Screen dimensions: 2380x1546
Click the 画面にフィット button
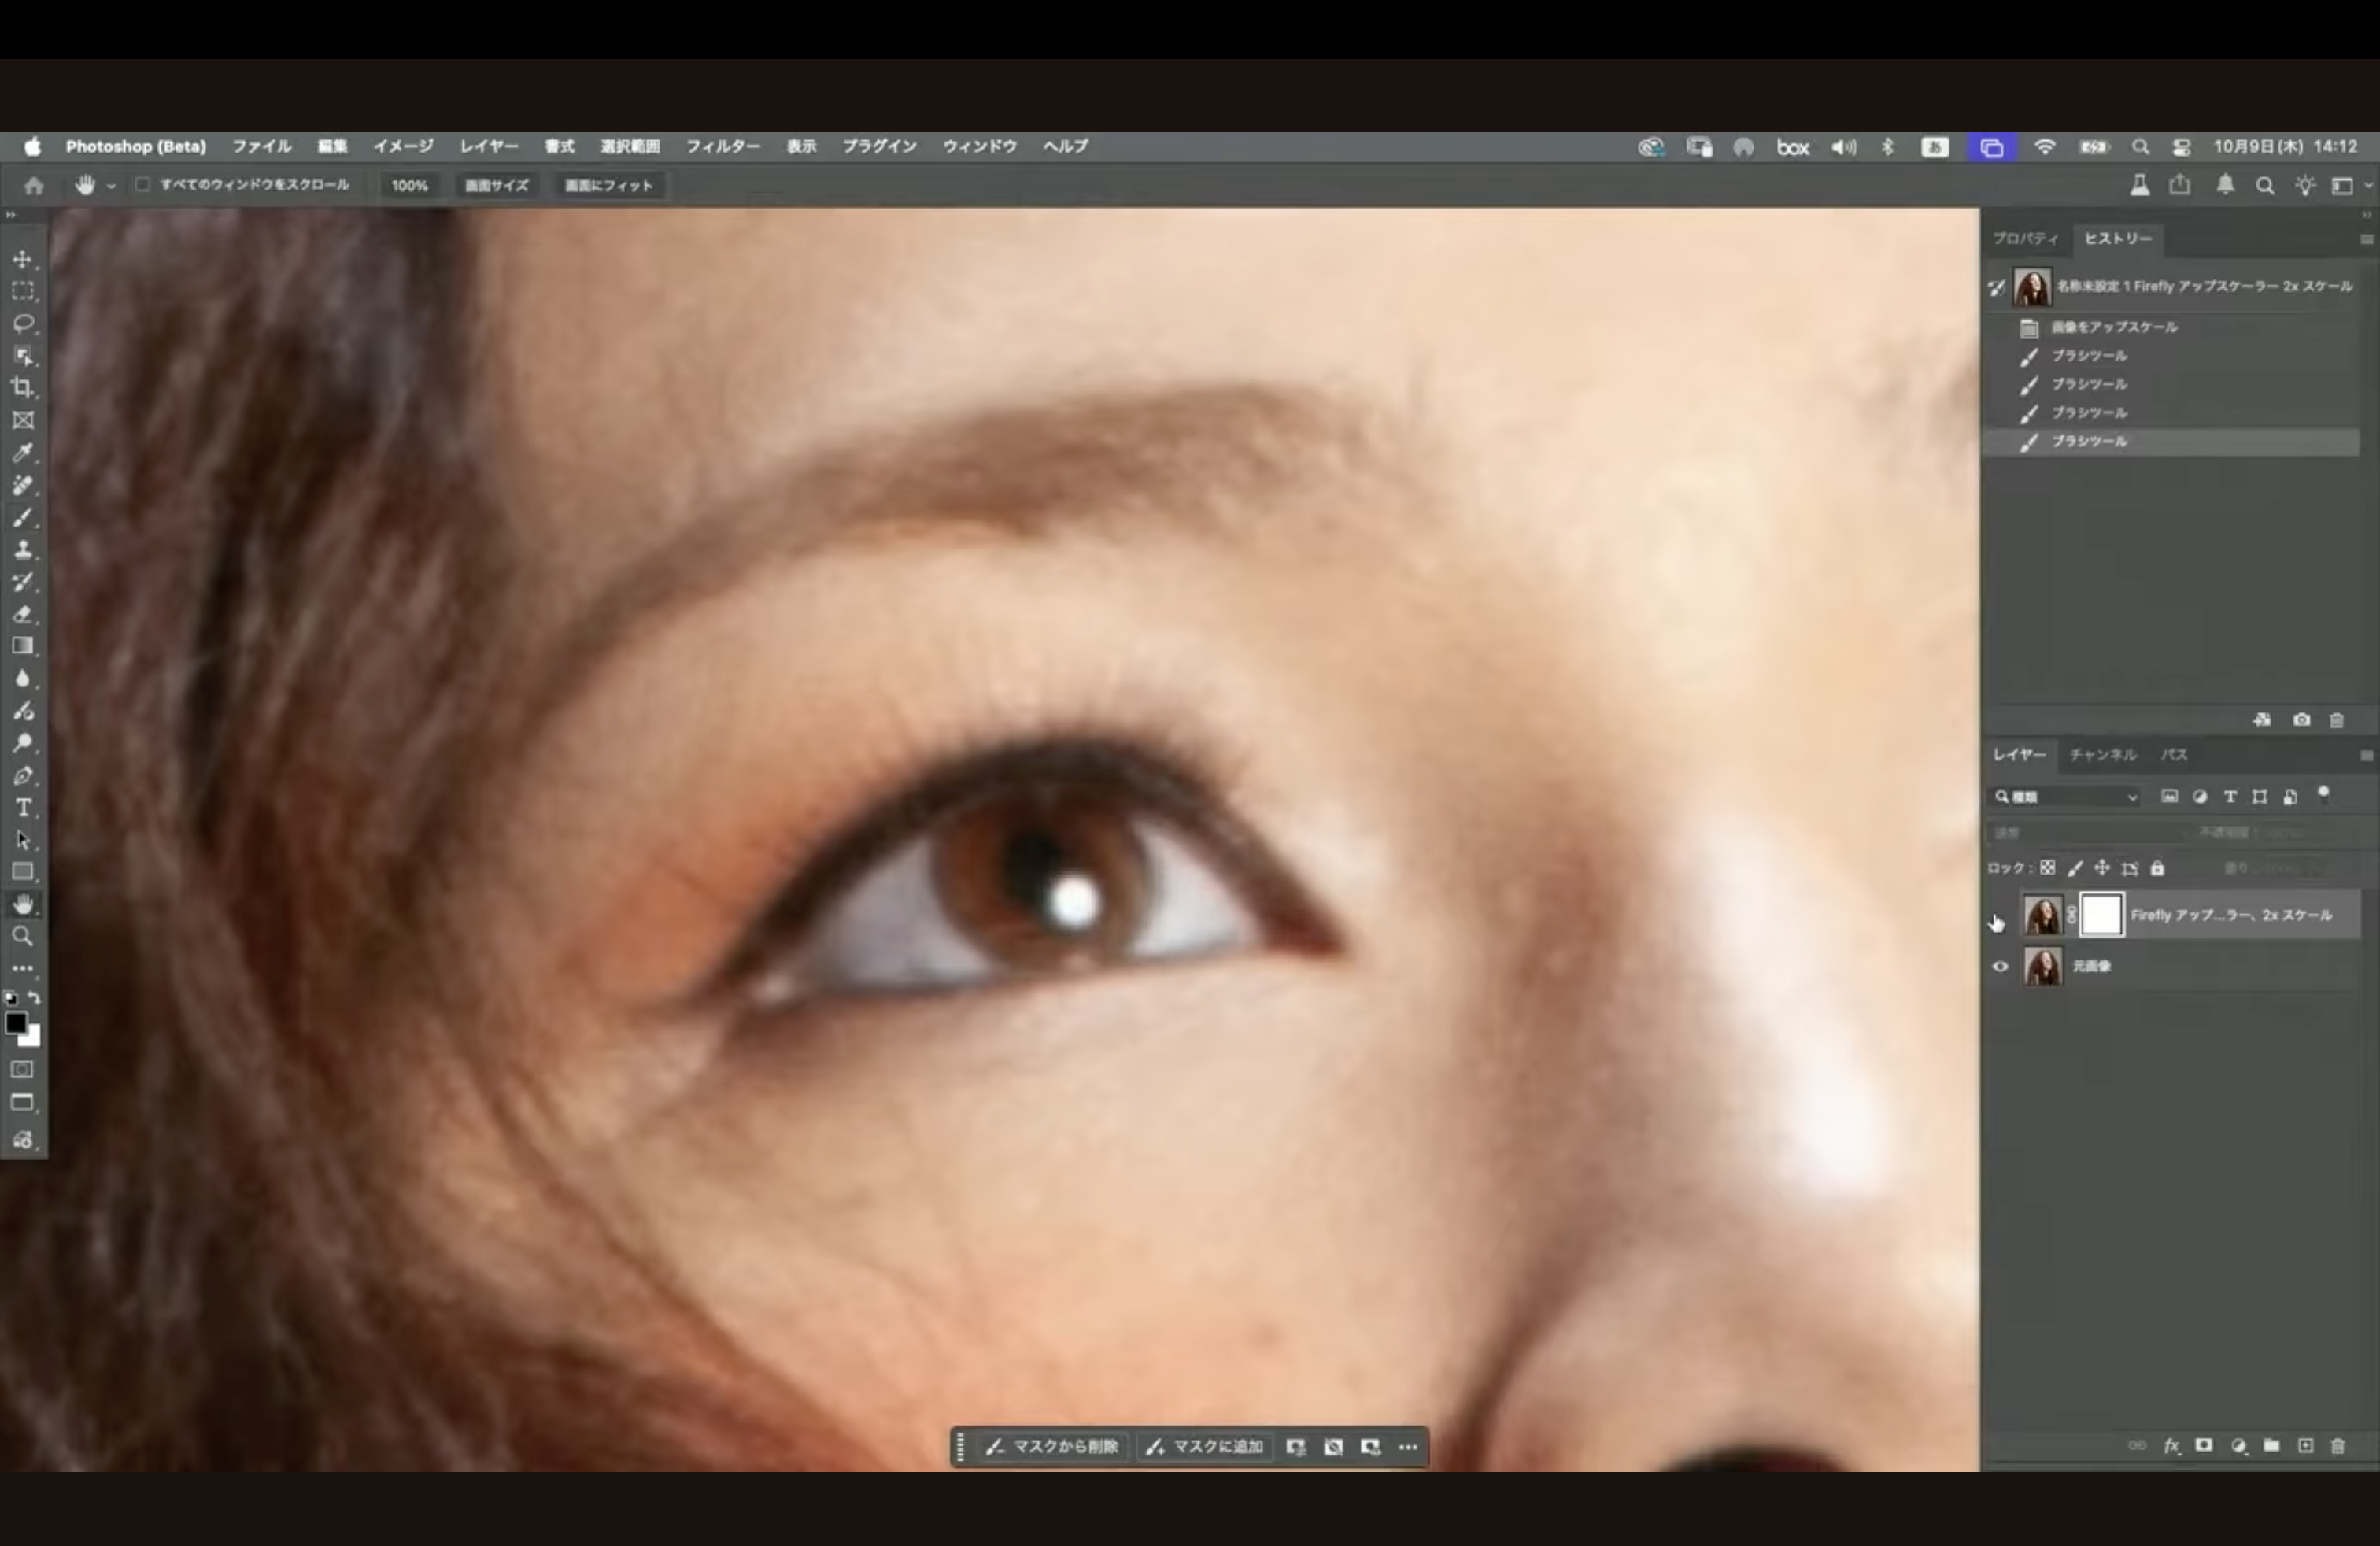(x=608, y=186)
